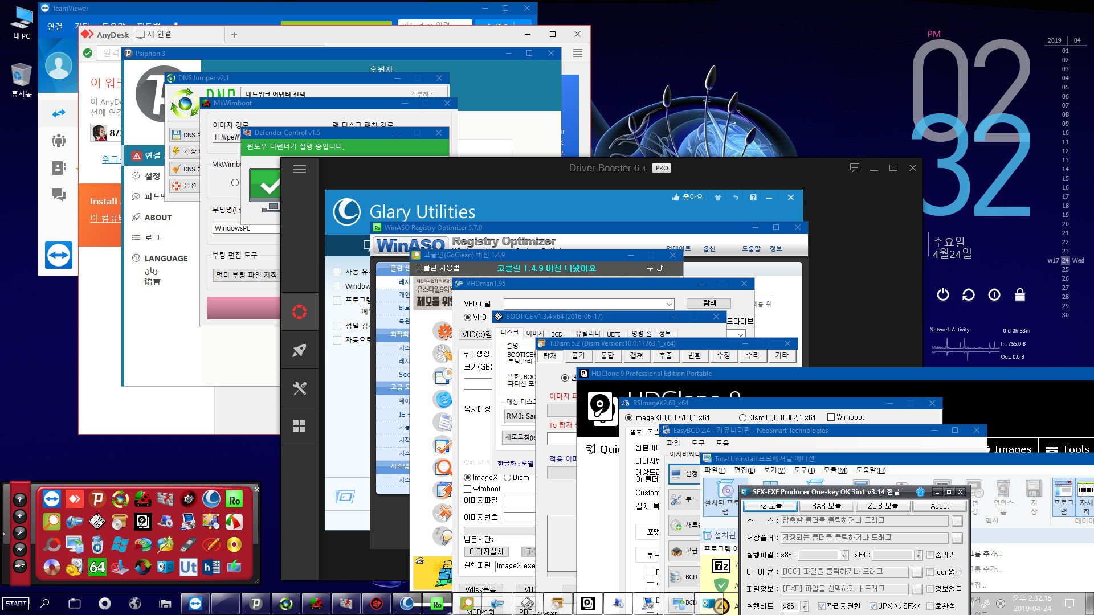The width and height of the screenshot is (1094, 615).
Task: Open TeamViewer from the red launcher panel
Action: pos(52,499)
